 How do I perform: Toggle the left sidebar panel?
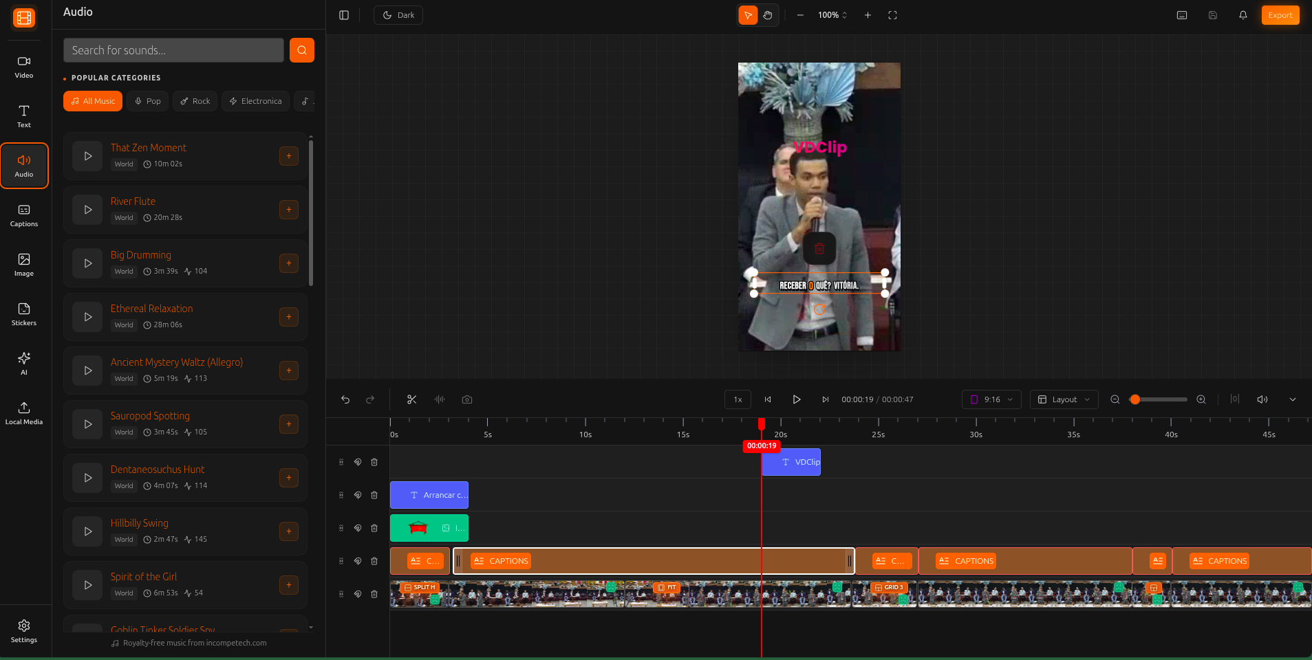[344, 15]
